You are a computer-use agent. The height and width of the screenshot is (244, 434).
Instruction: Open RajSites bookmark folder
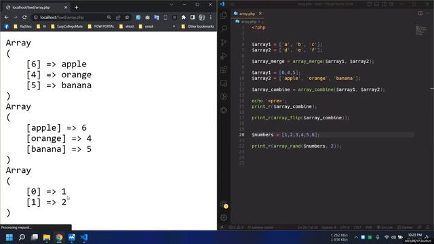22,26
